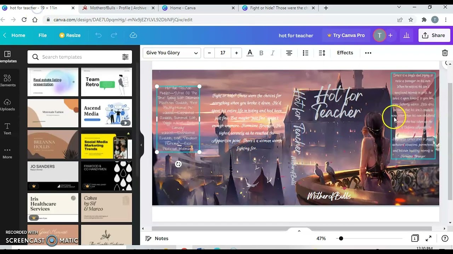The width and height of the screenshot is (453, 254).
Task: Click the font size field
Action: coord(223,53)
